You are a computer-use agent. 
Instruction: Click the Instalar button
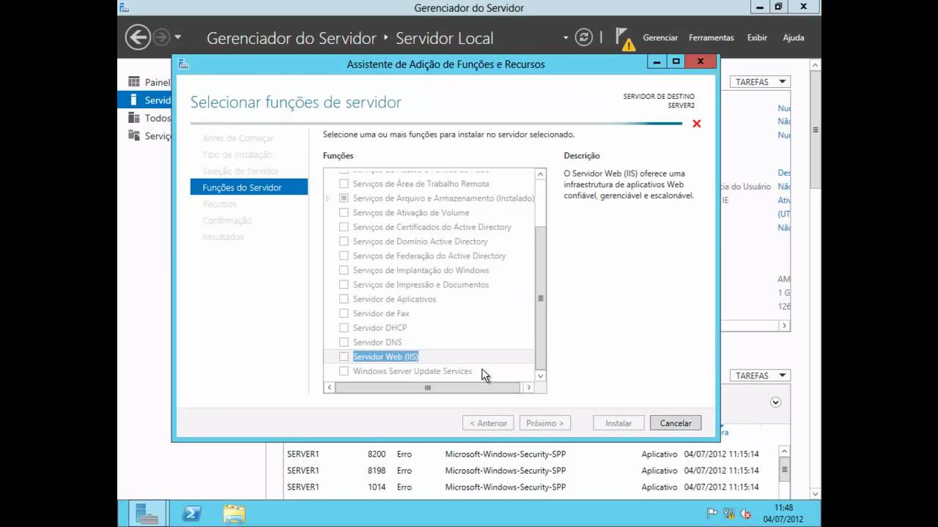618,423
